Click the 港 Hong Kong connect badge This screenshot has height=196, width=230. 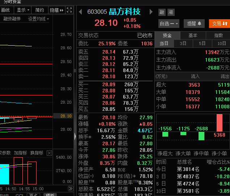pos(171,12)
